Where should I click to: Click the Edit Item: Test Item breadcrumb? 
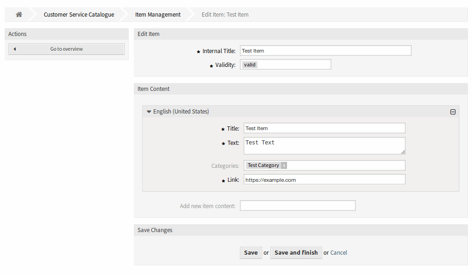coord(225,14)
